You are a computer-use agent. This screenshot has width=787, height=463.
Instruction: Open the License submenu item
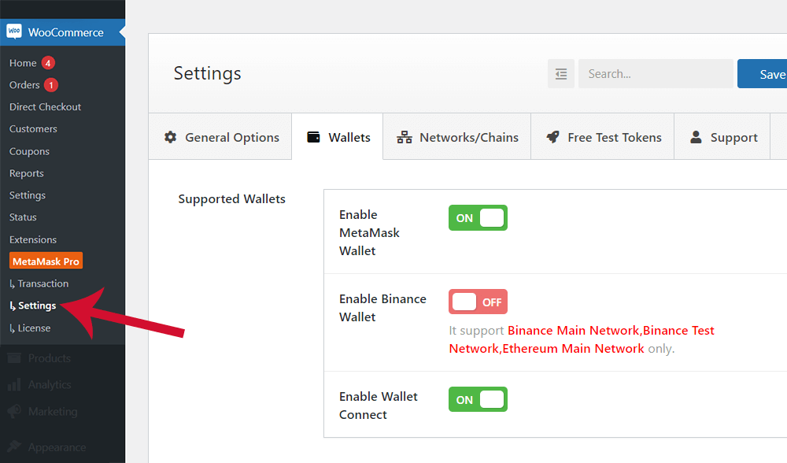coord(30,328)
